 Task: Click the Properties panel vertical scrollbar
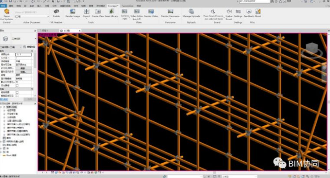pyautogui.click(x=35, y=61)
